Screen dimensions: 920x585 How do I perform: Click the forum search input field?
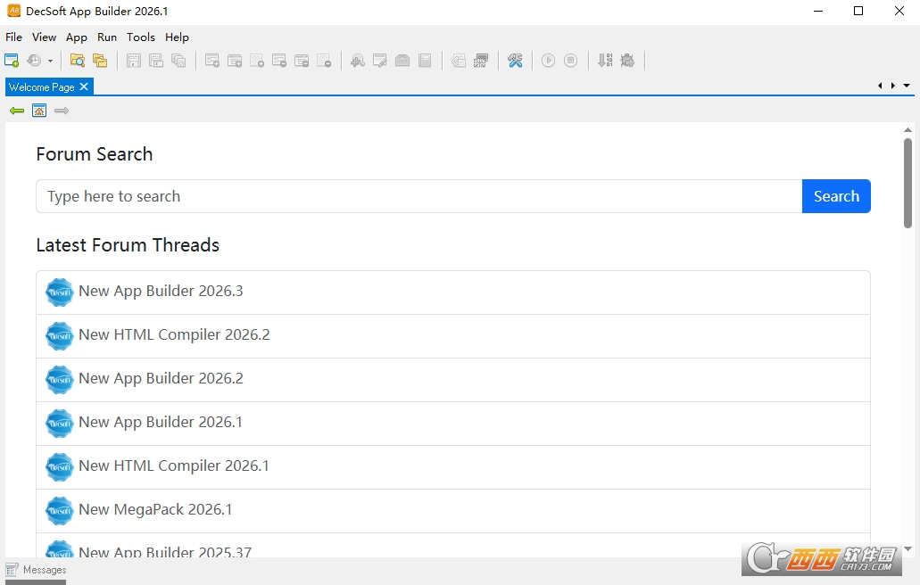pyautogui.click(x=419, y=196)
